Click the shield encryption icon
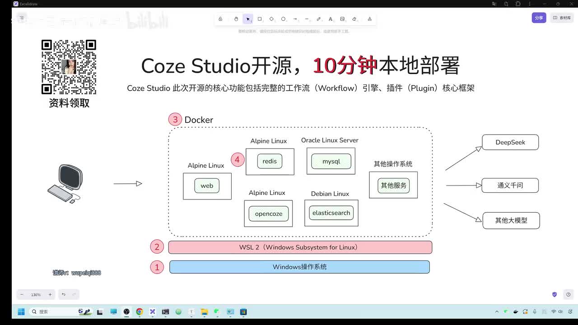 [555, 294]
